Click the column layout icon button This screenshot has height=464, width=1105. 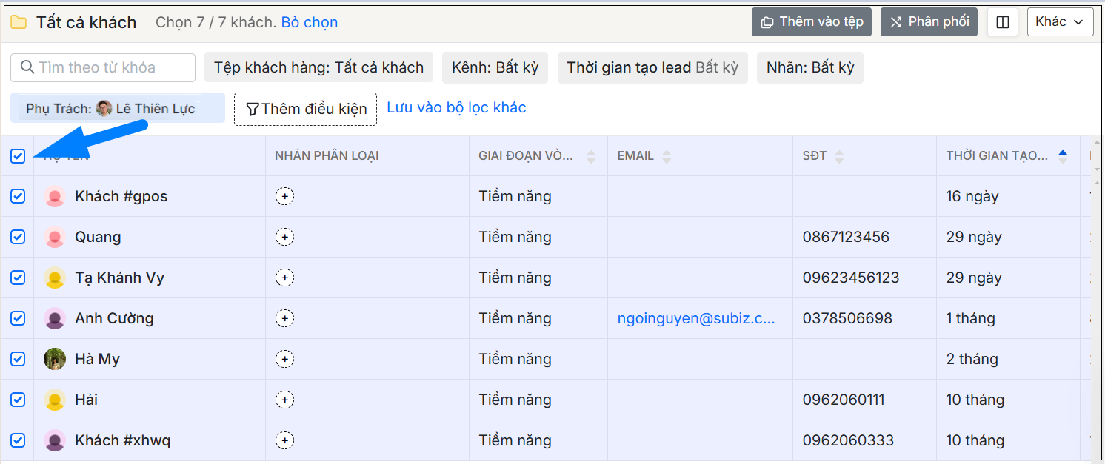(1003, 22)
